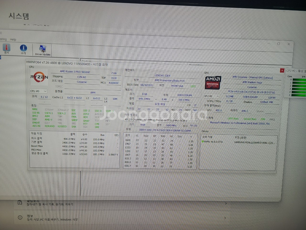This screenshot has width=306, height=230.
Task: Expand the 정보 row chevron in Settings
Action: (x=225, y=218)
